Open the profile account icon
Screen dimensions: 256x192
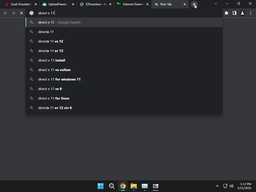coord(242,13)
